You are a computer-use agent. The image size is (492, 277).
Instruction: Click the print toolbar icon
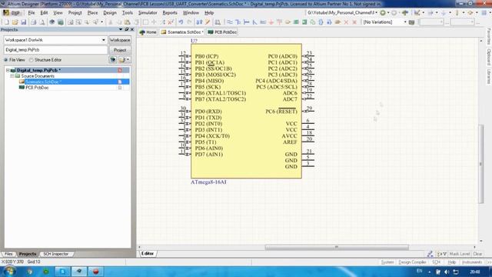(x=33, y=22)
